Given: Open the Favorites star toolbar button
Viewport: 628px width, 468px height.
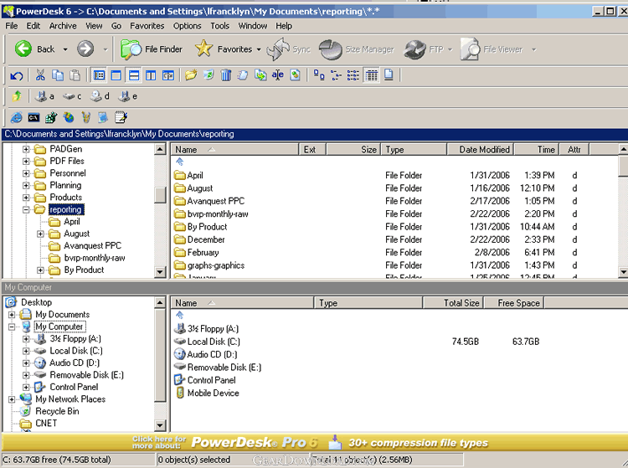Looking at the screenshot, I should pos(224,49).
